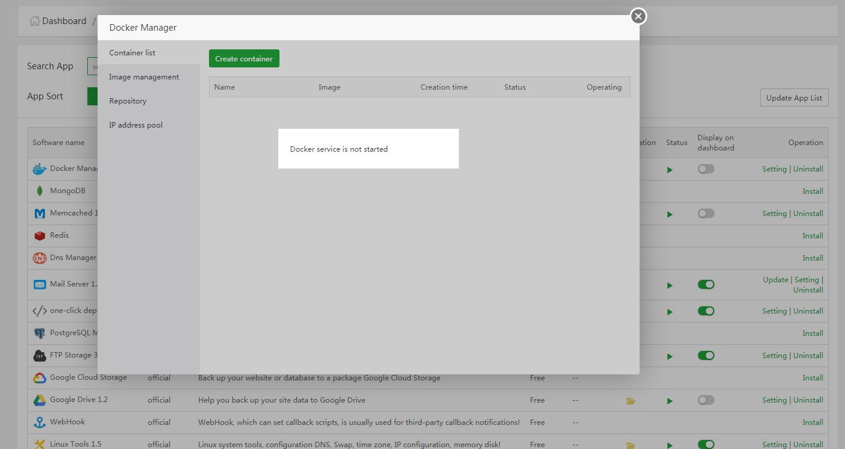The width and height of the screenshot is (845, 449).
Task: Open the App Sort dropdown
Action: 92,96
